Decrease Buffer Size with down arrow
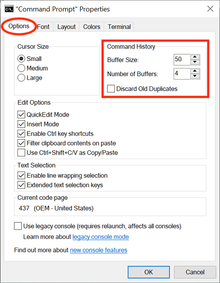The height and width of the screenshot is (283, 220). point(195,62)
